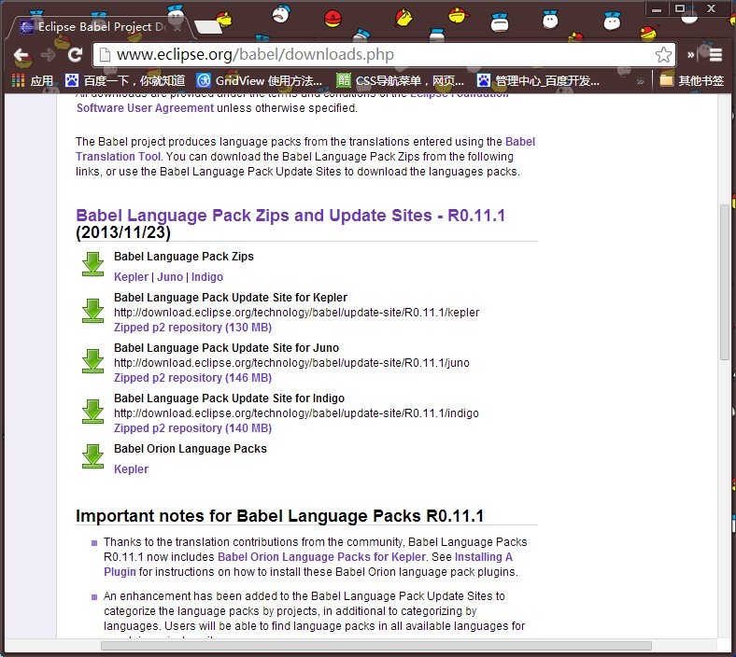The height and width of the screenshot is (657, 736).
Task: Expand hidden bookmarks overflow chevron
Action: pyautogui.click(x=640, y=81)
